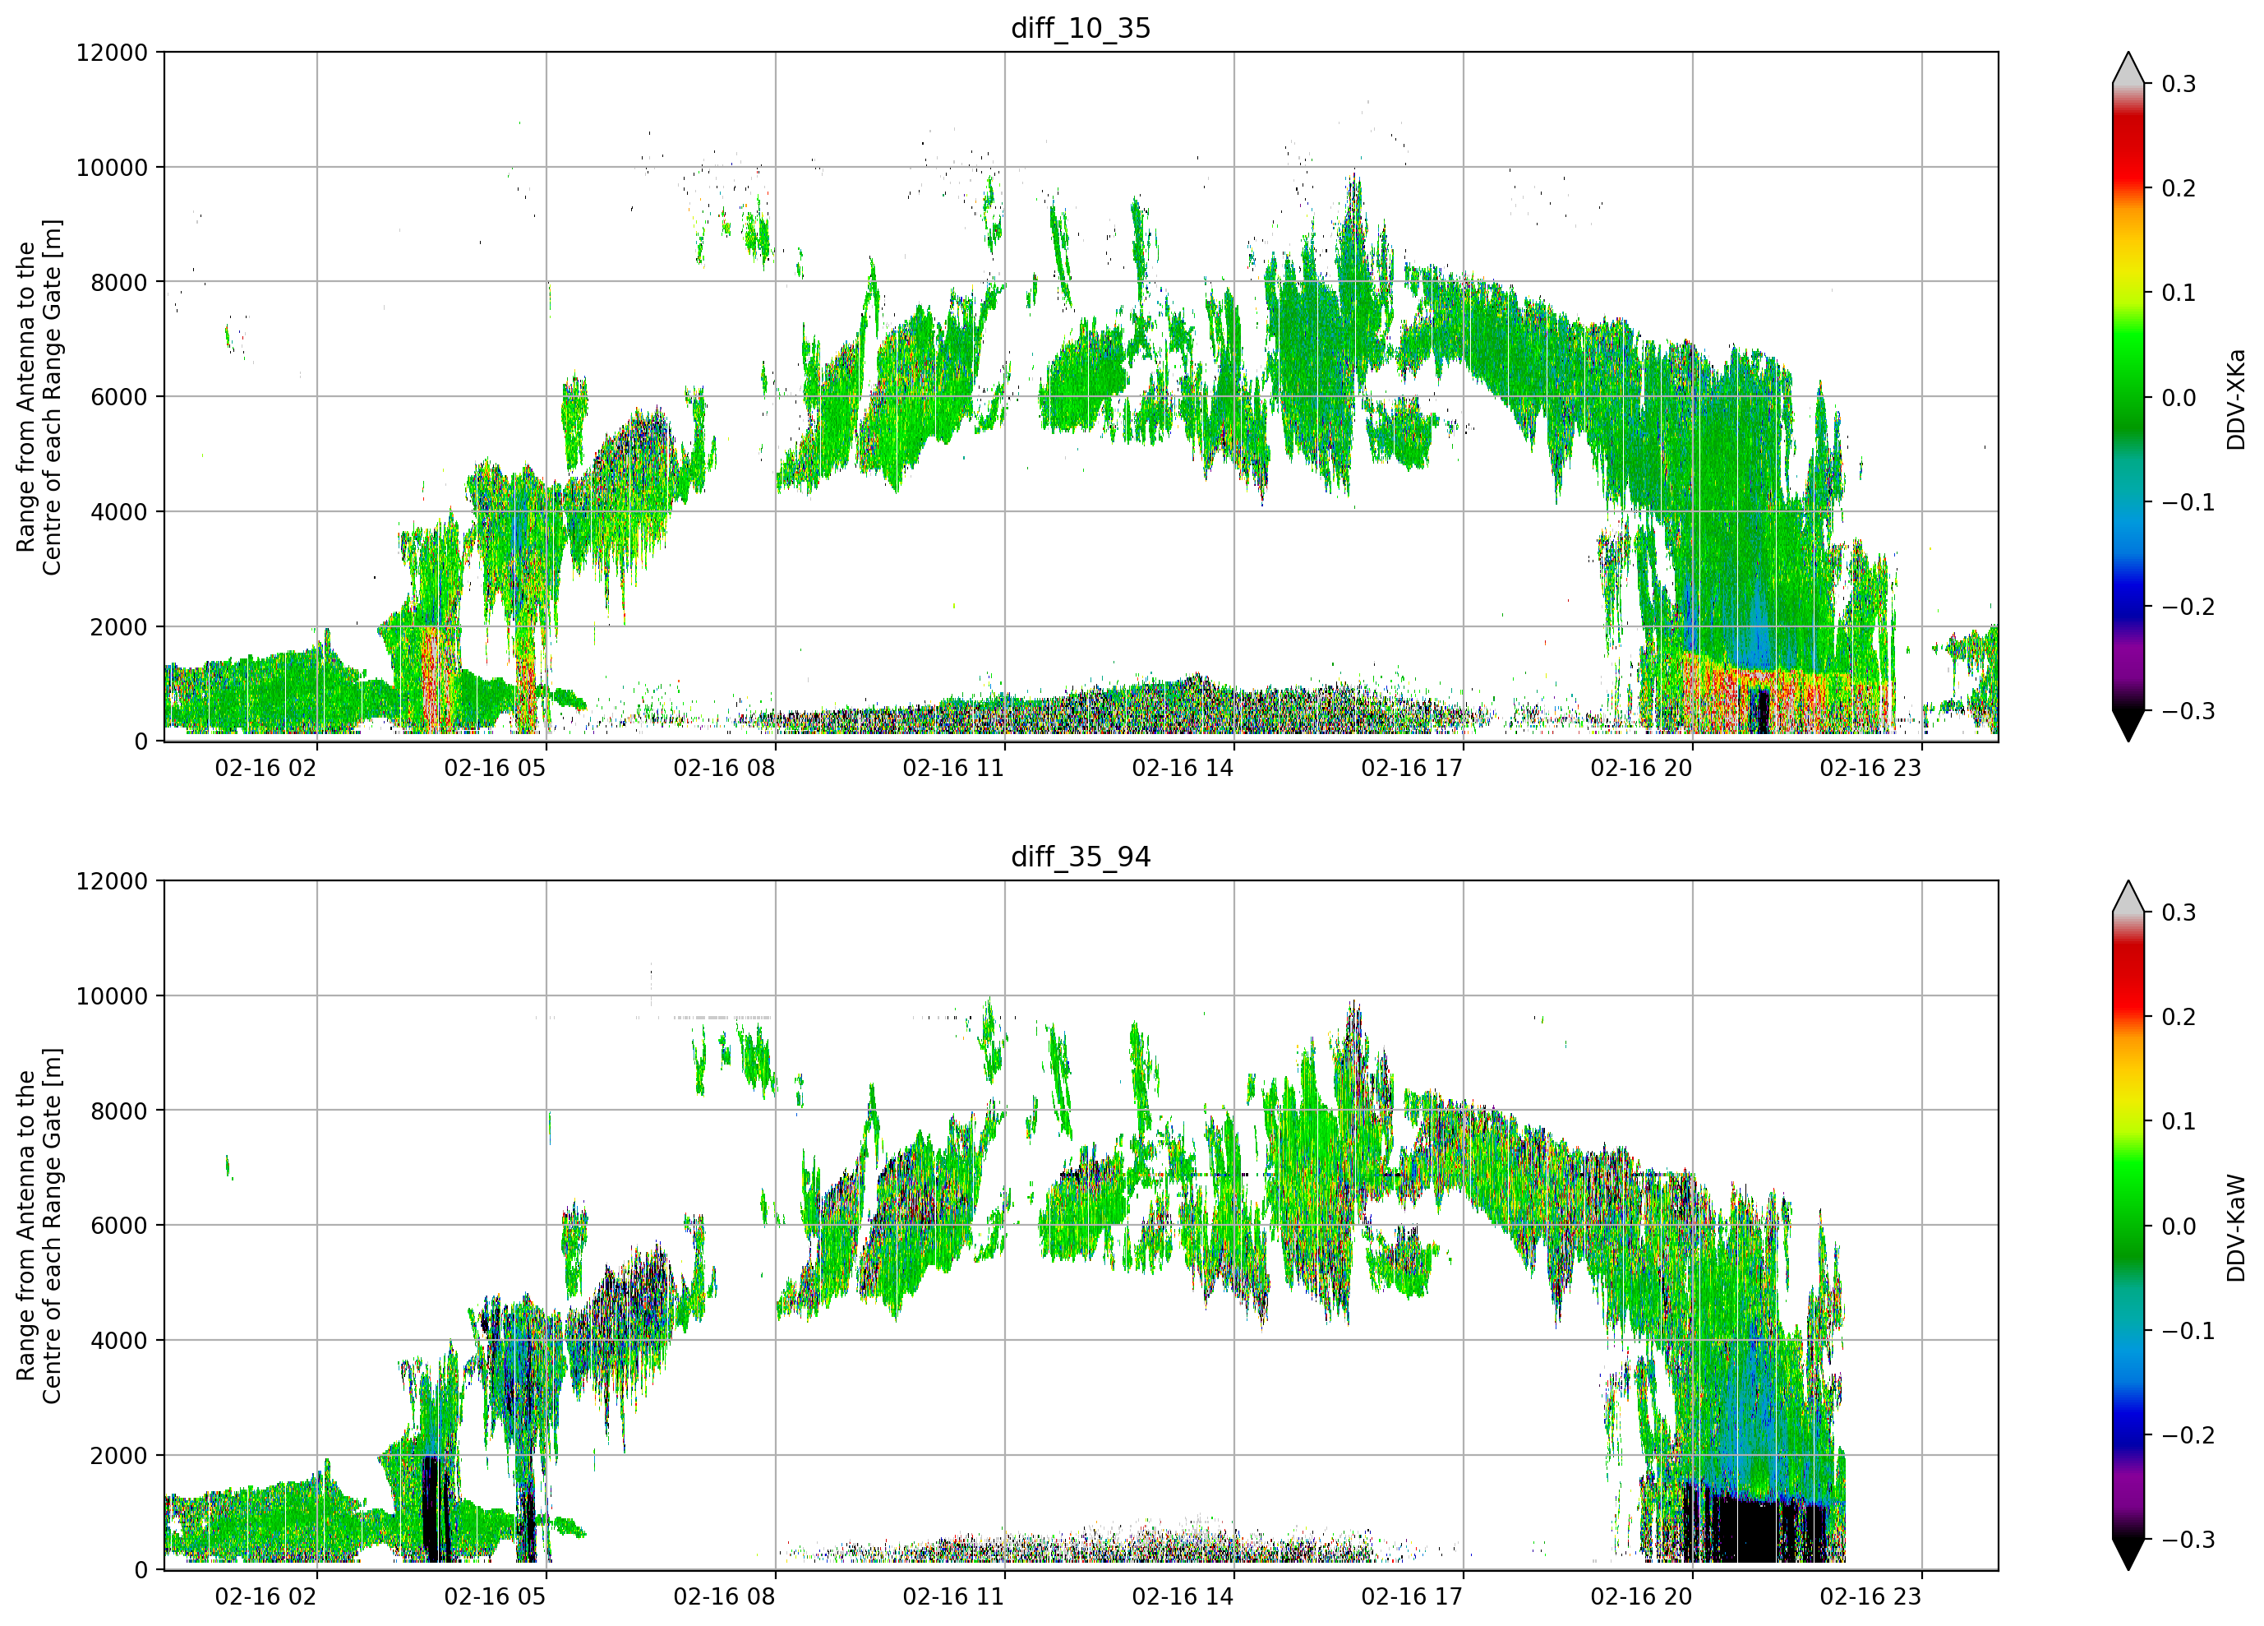Click the −0.3 tick on DDV-KaW colorbar
Screen dimensions: 2264x1626
click(x=2188, y=1541)
